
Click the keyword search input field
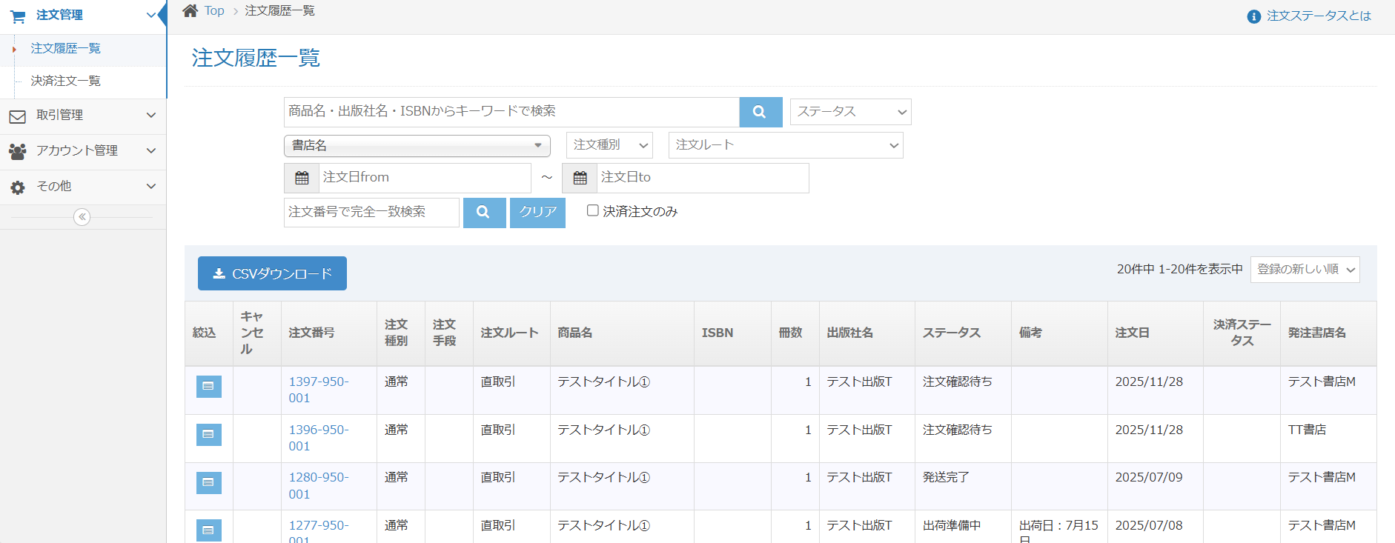point(511,112)
